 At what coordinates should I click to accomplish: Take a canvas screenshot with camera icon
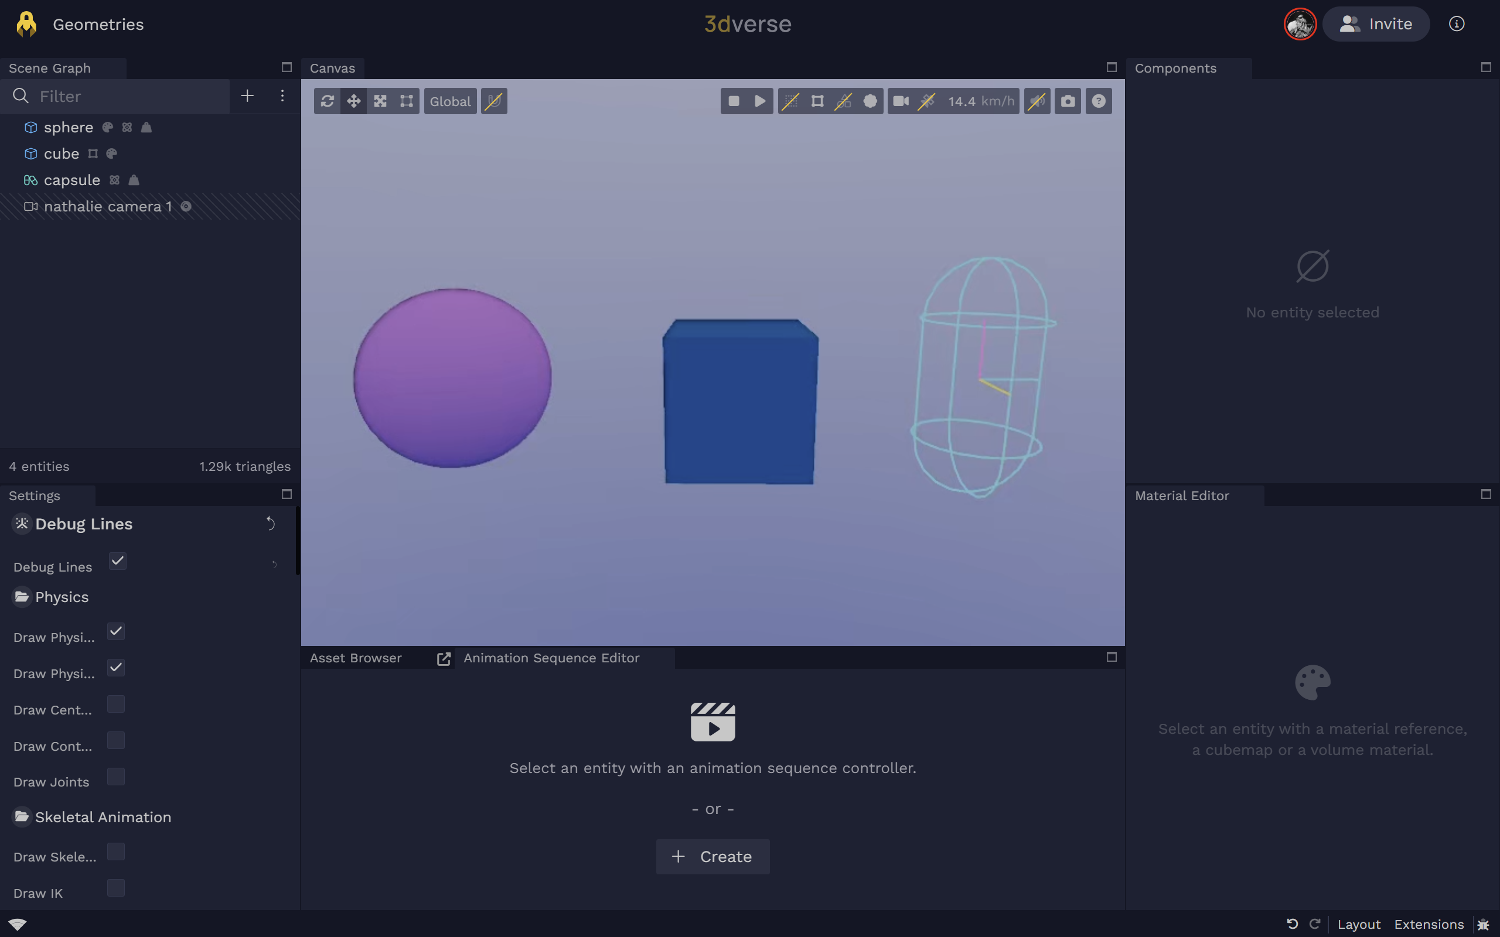point(1068,101)
